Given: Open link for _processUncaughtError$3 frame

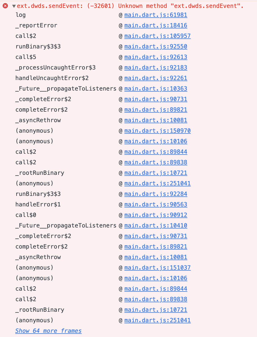Looking at the screenshot, I should pyautogui.click(x=155, y=67).
